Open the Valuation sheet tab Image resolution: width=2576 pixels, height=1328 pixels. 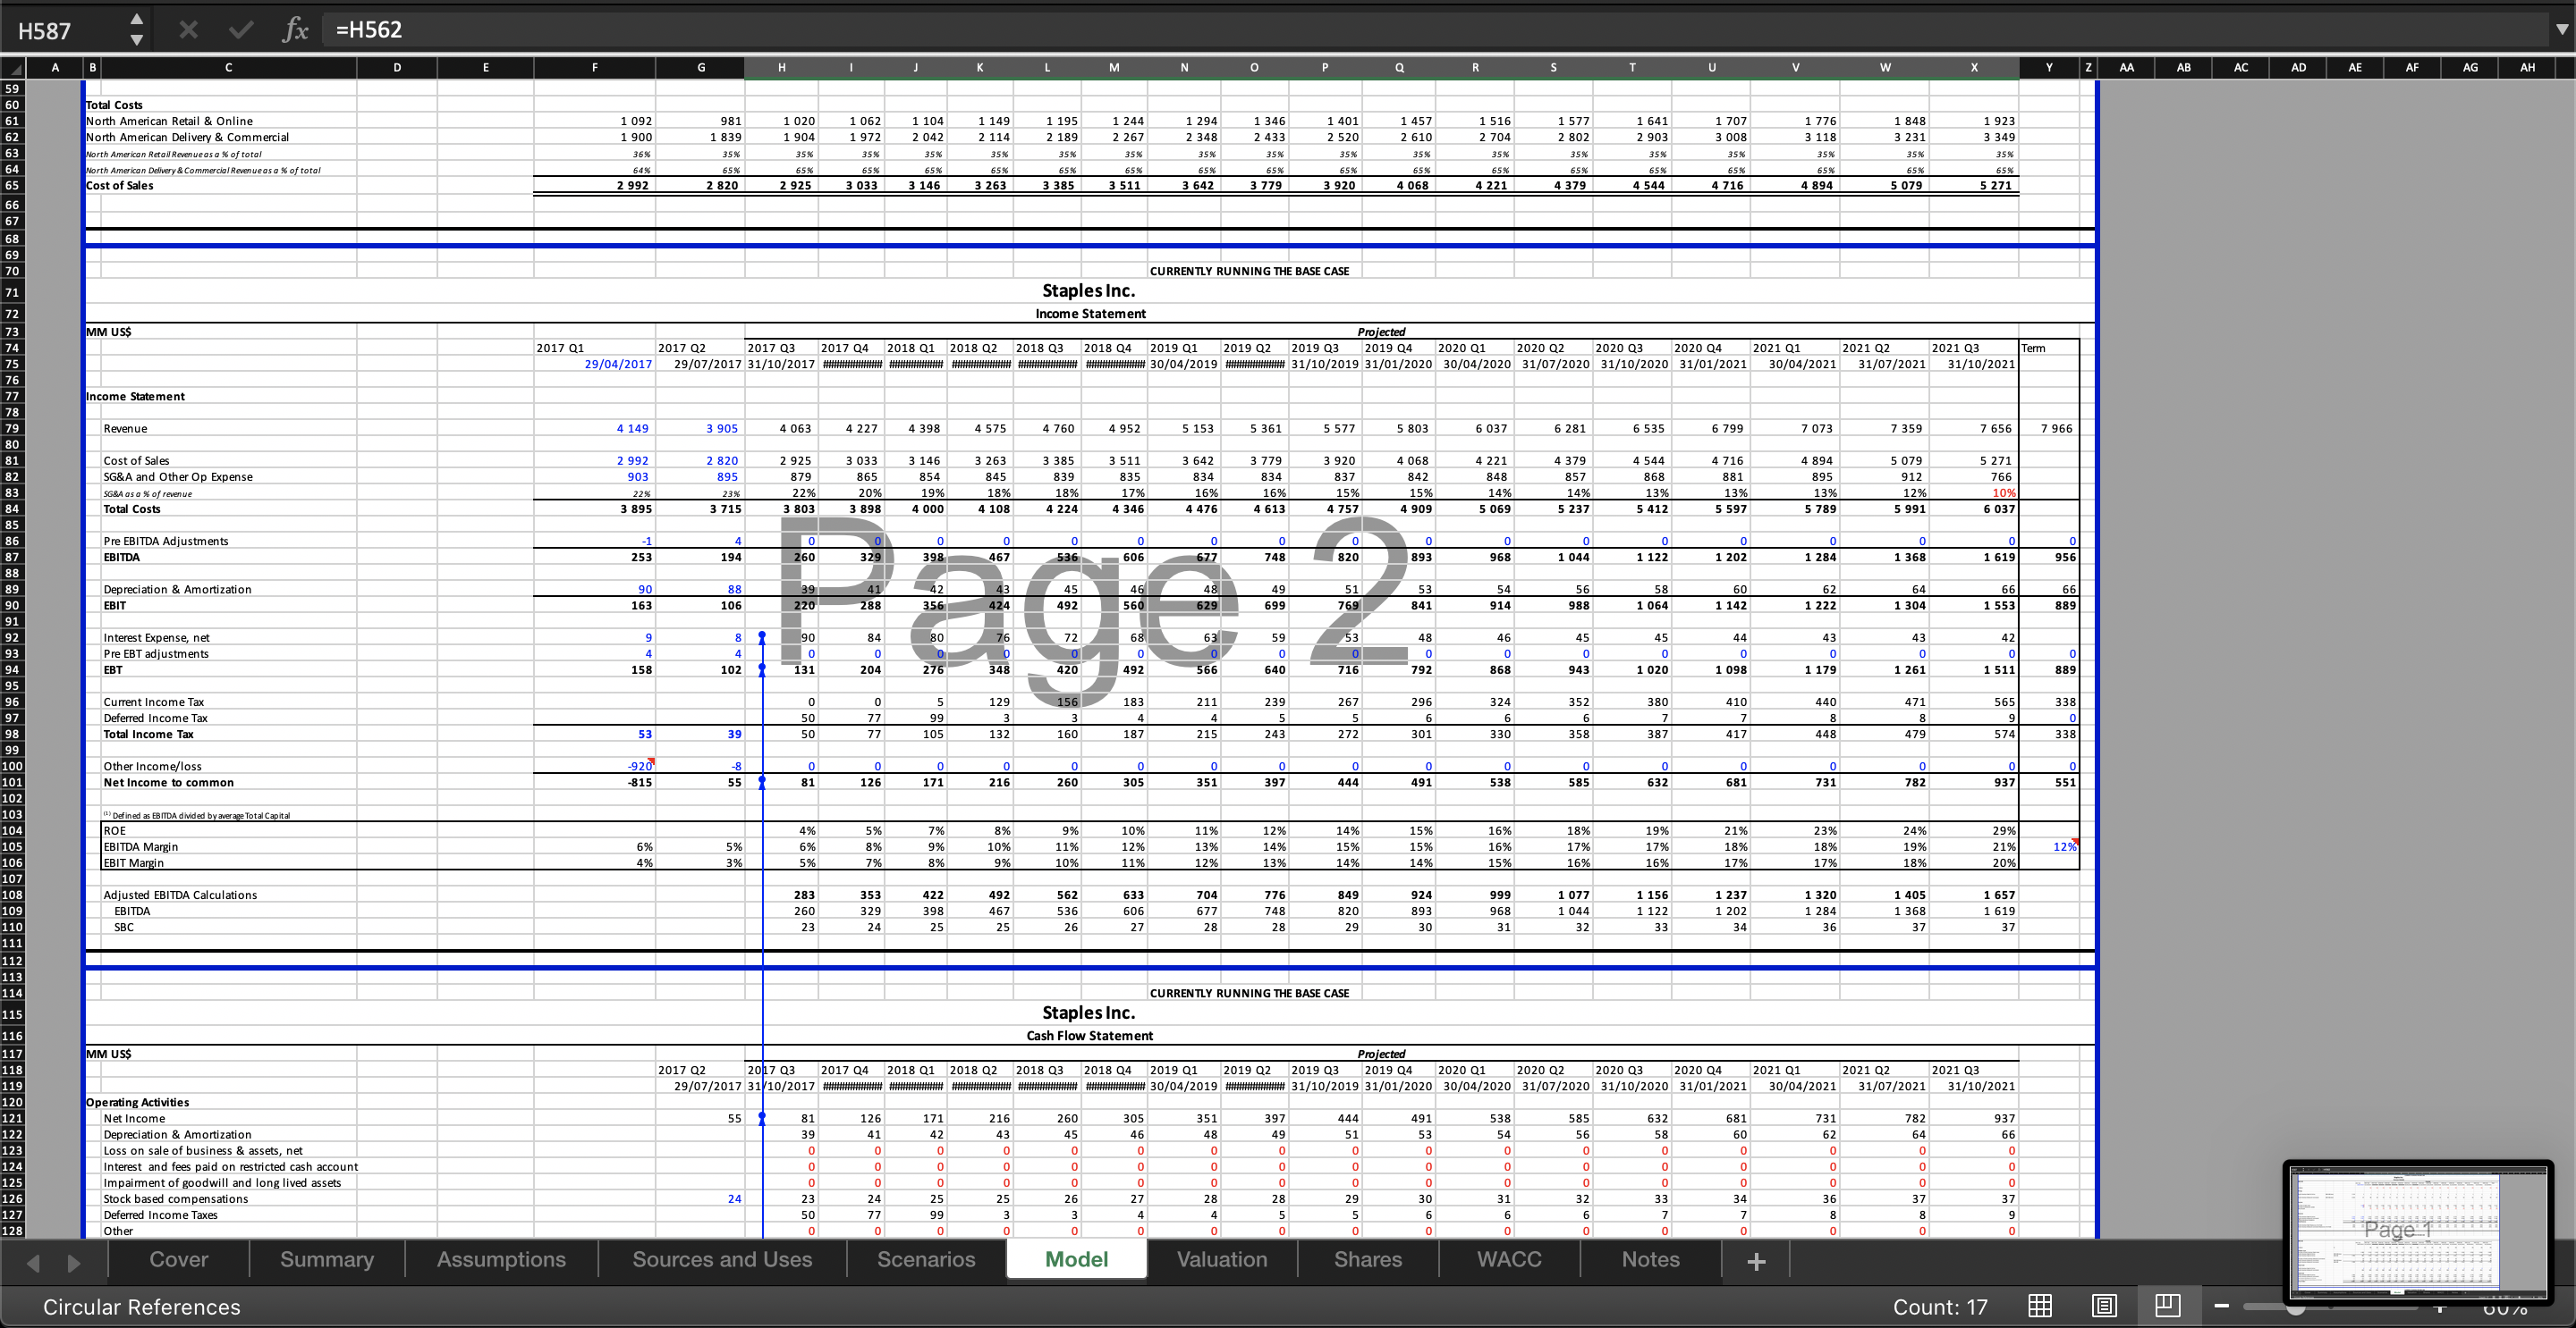[x=1222, y=1259]
